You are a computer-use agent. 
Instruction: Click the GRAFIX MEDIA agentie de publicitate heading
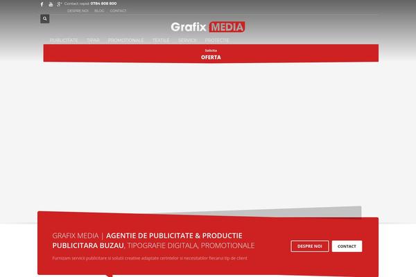pyautogui.click(x=153, y=240)
